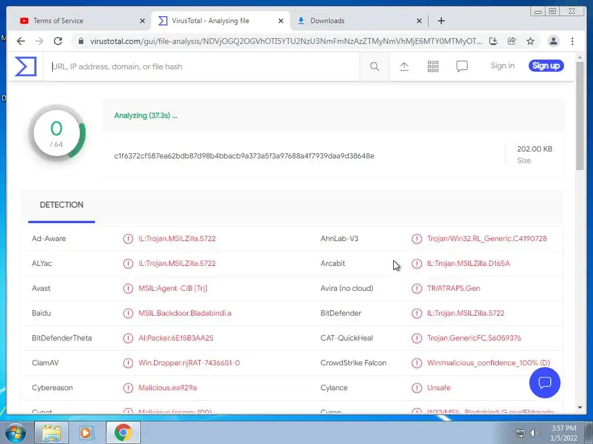593x444 pixels.
Task: Click the lock site info icon
Action: click(x=80, y=41)
